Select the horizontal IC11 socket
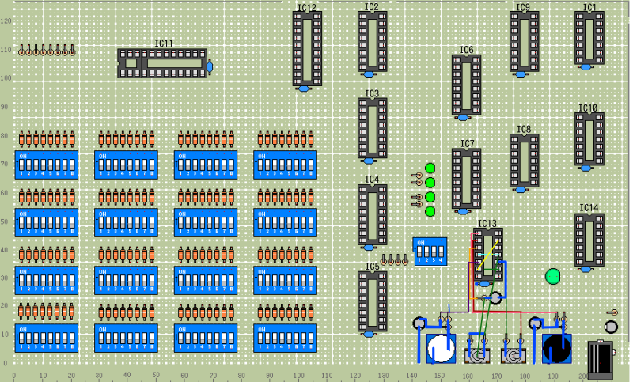The image size is (633, 382). pos(162,63)
